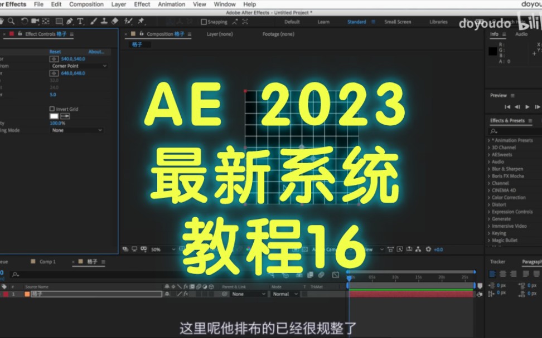Switch to the Standard workspace tab
Image resolution: width=542 pixels, height=338 pixels.
(357, 22)
